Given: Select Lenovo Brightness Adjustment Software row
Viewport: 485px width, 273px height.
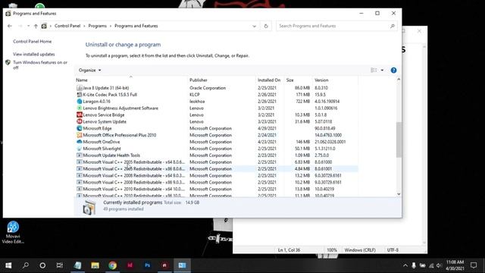Looking at the screenshot, I should (217, 108).
